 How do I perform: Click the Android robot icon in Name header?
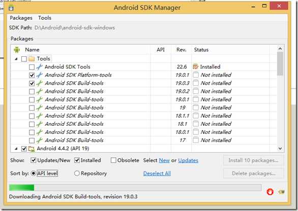[17, 50]
